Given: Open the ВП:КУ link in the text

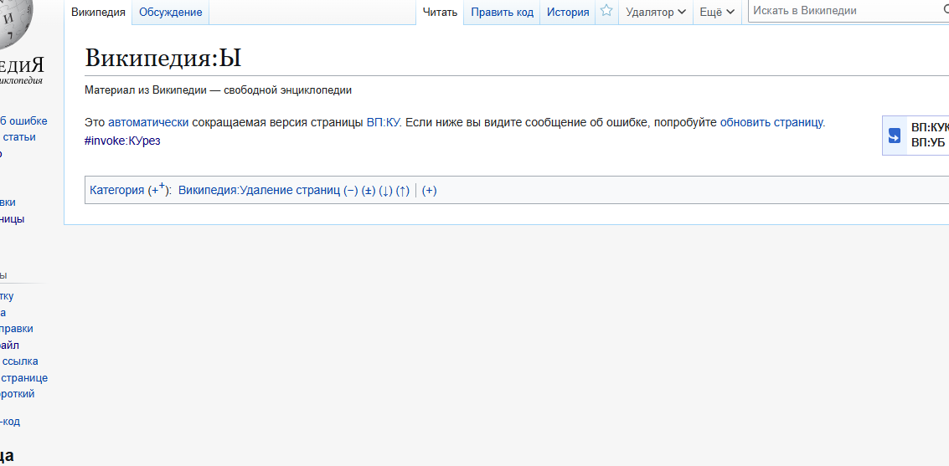Looking at the screenshot, I should click(383, 123).
